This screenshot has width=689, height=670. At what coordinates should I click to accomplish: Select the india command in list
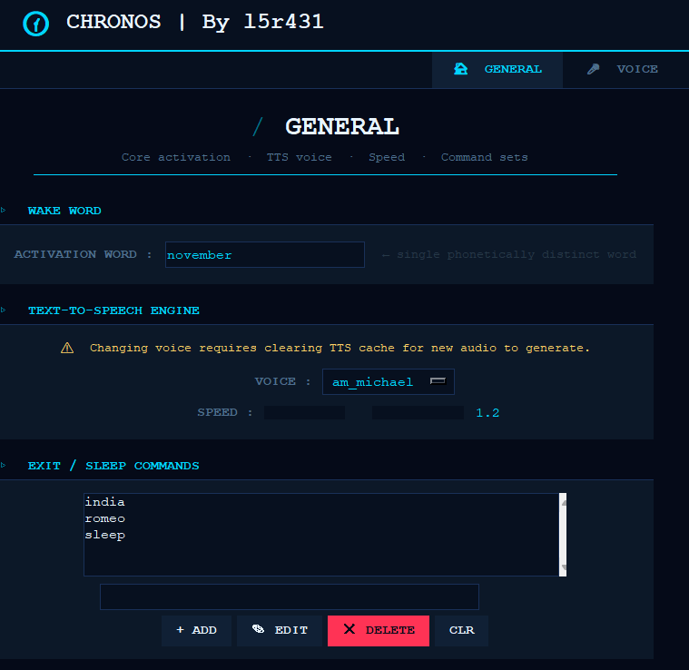[x=104, y=502]
